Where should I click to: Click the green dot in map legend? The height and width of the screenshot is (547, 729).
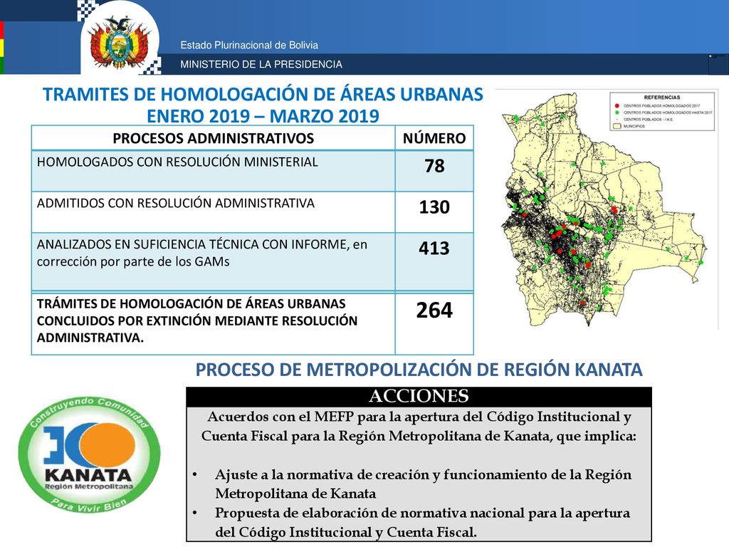pos(617,113)
